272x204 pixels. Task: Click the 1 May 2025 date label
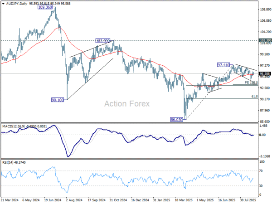tap(205, 200)
